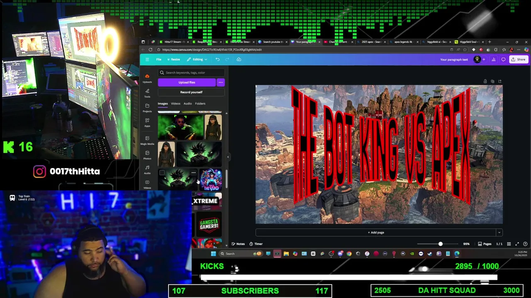Viewport: 531px width, 298px height.
Task: Enter fullscreen present mode icon
Action: 517,244
